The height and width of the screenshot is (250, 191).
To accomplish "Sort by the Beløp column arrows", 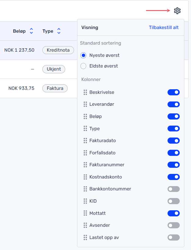I will (31, 31).
